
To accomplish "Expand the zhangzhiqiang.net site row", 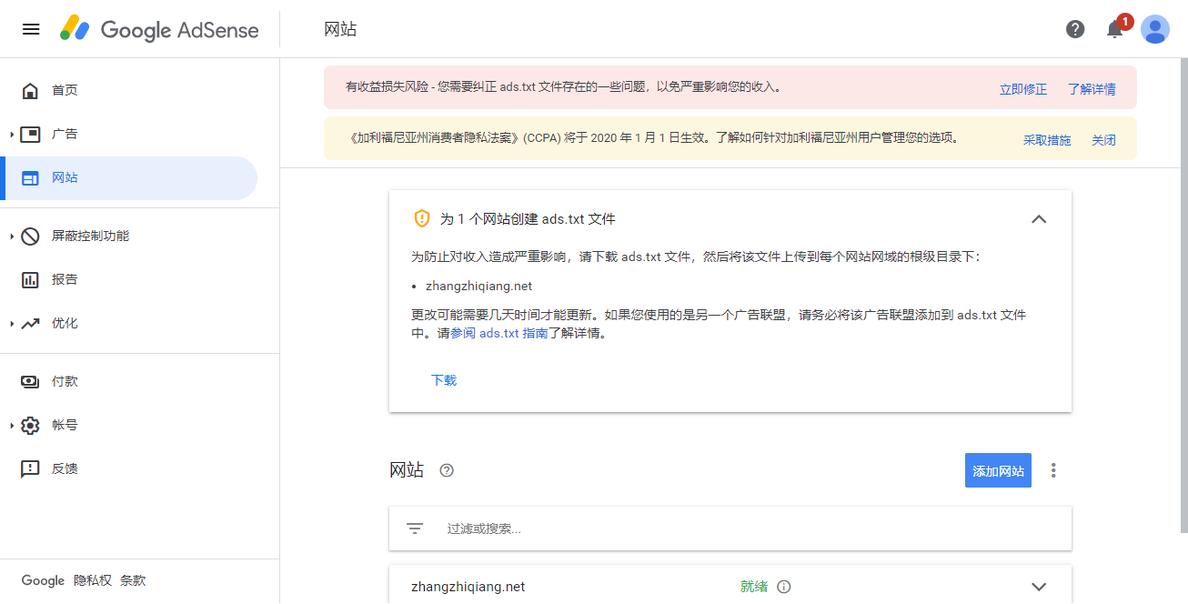I will (1039, 587).
